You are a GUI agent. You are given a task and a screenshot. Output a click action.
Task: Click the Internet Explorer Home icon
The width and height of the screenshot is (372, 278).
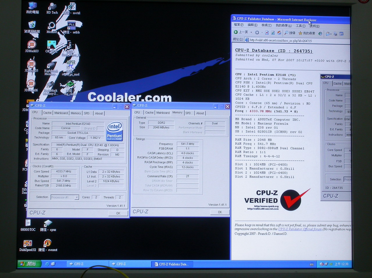pos(279,33)
